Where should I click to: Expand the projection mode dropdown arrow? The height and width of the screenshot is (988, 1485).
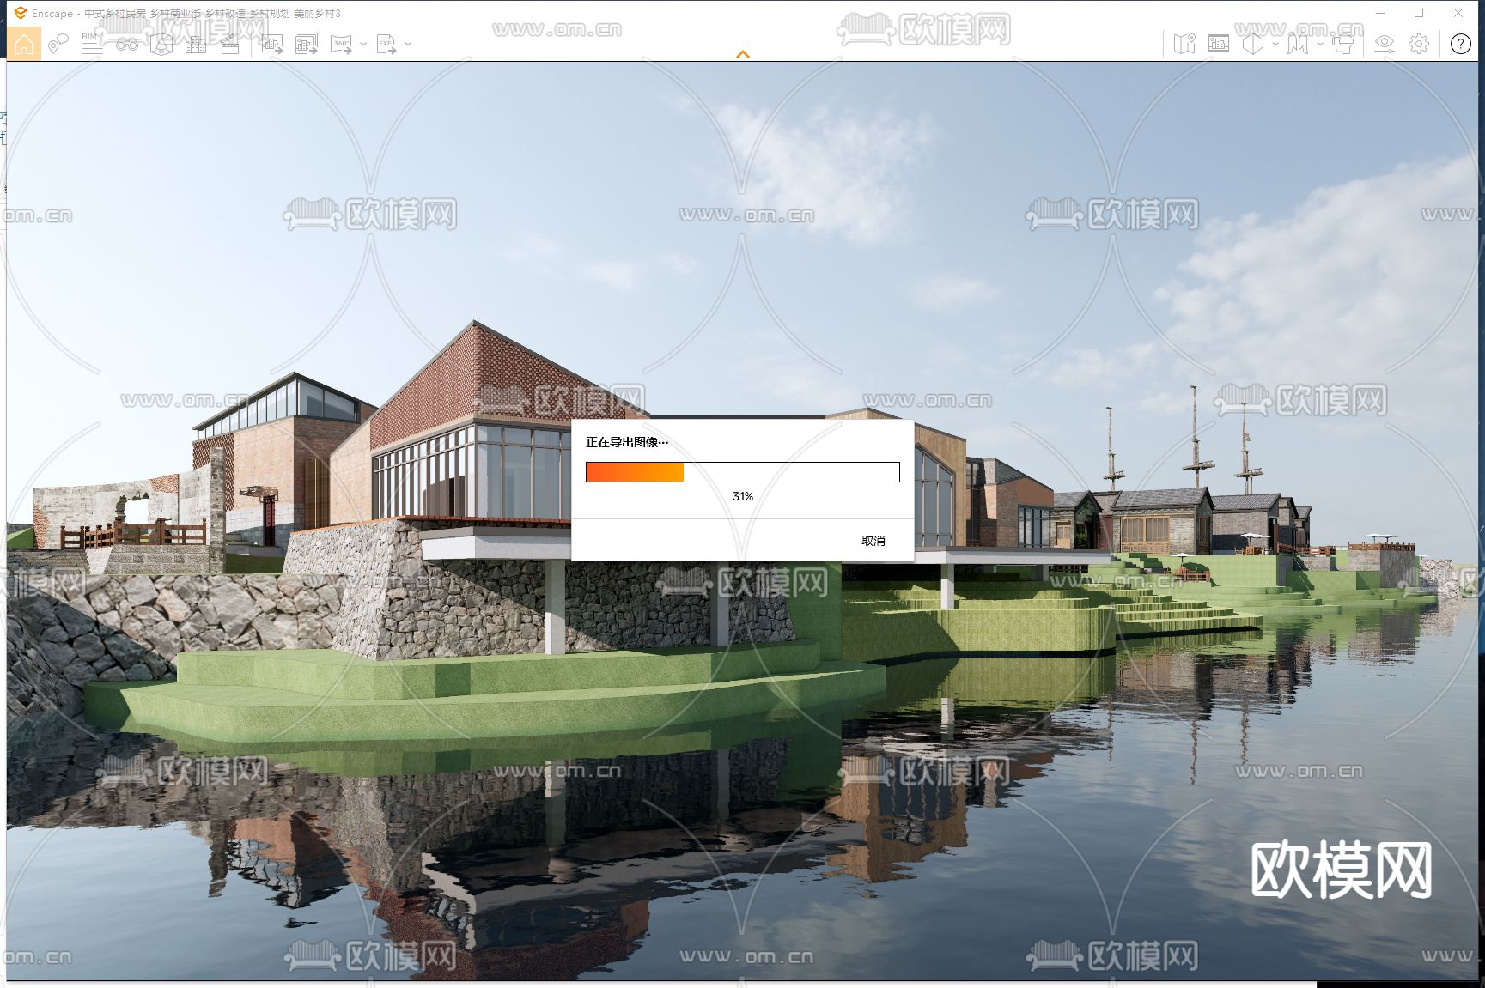pos(1275,44)
